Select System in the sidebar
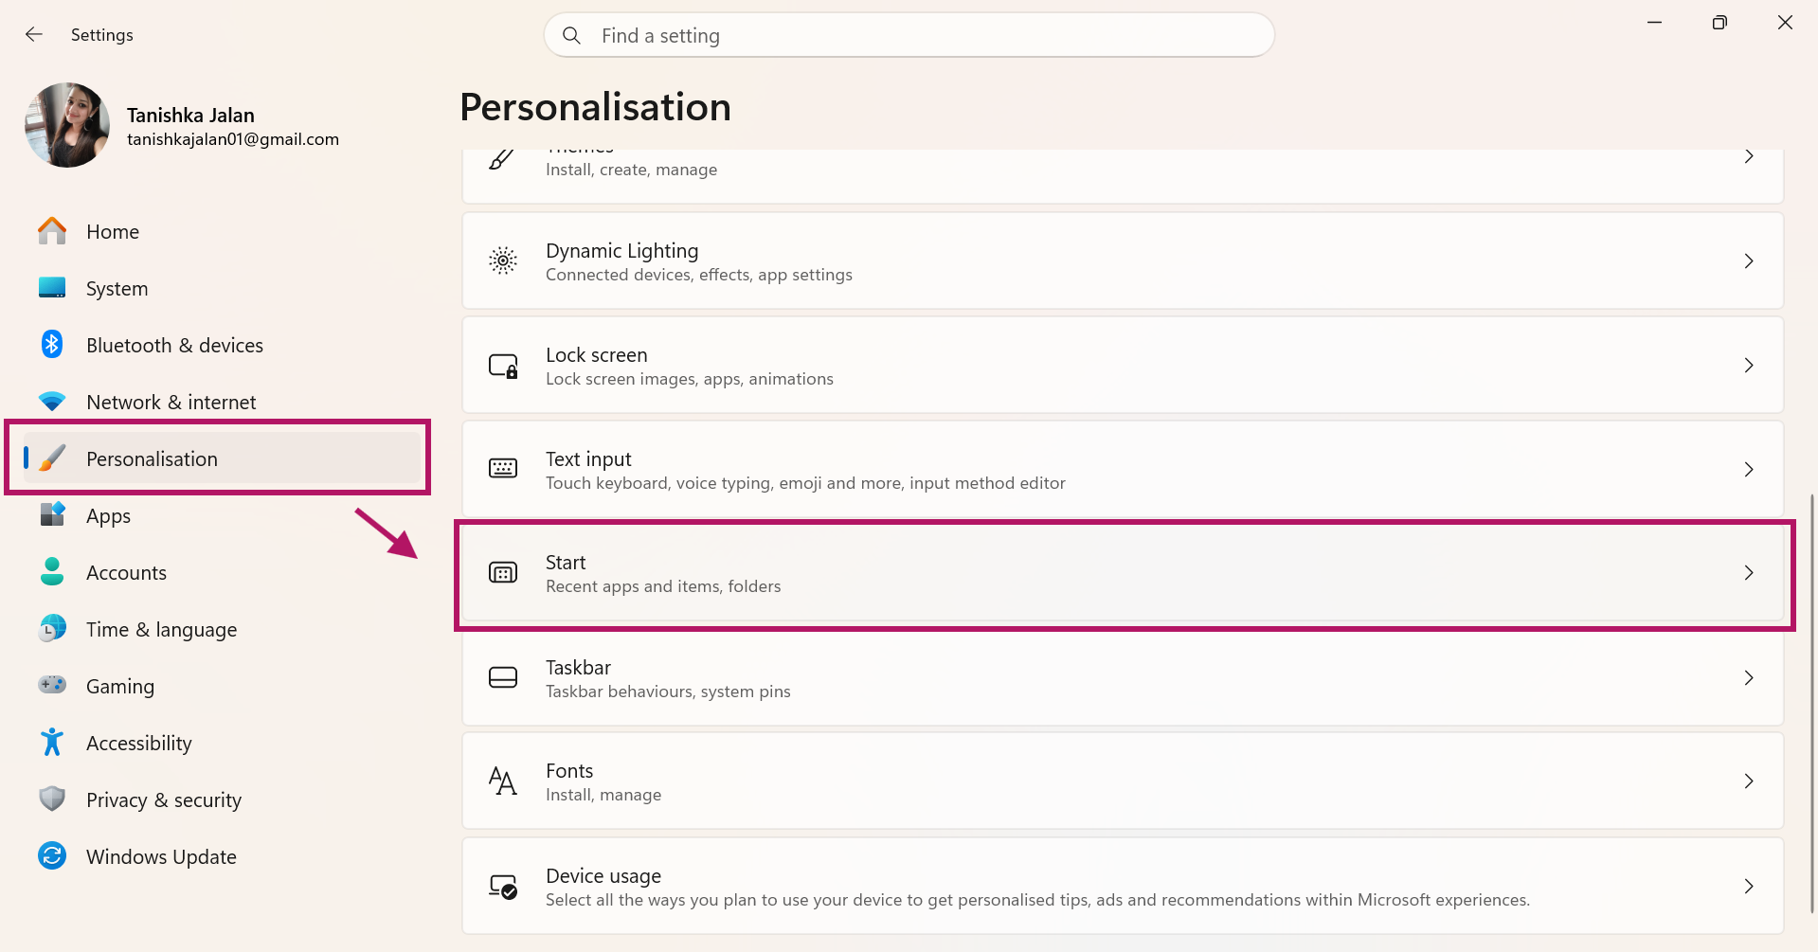Image resolution: width=1818 pixels, height=952 pixels. [222, 288]
